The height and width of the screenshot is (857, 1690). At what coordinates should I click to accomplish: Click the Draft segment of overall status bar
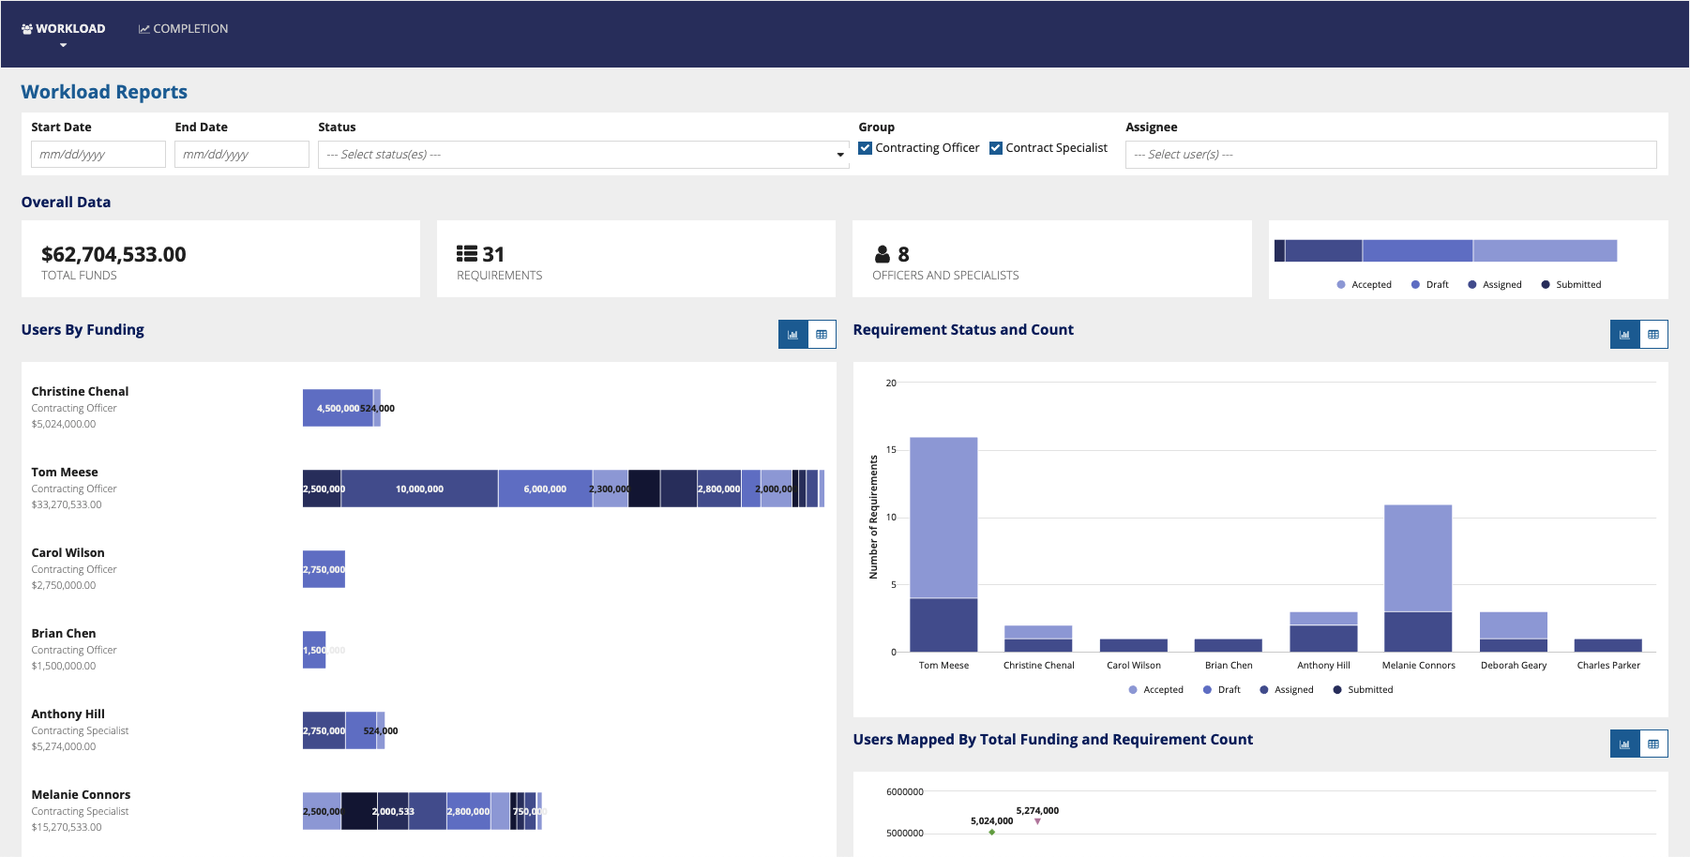1417,250
